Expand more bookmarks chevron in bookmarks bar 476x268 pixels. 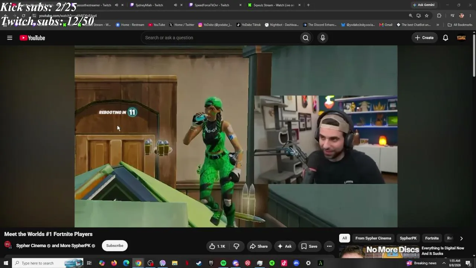[438, 25]
